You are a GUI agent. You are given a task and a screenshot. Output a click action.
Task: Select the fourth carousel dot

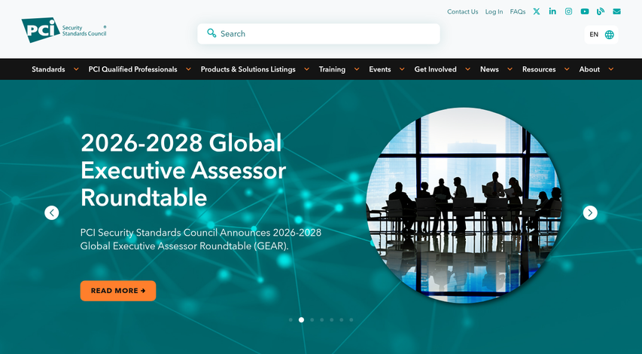(322, 320)
